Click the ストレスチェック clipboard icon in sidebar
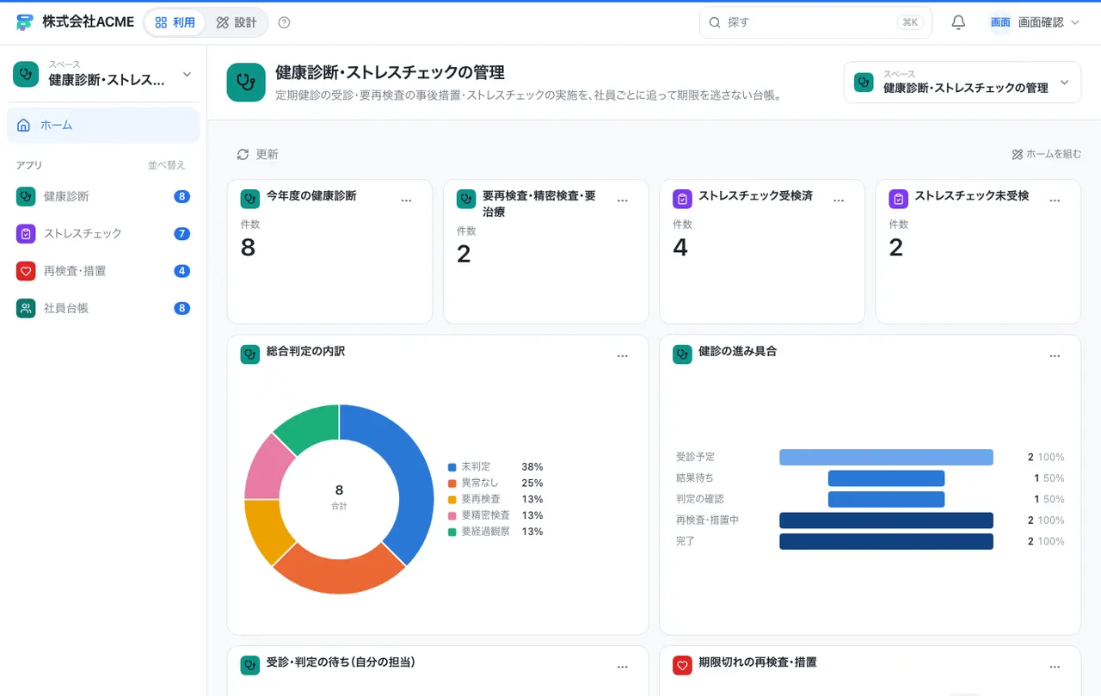 click(x=26, y=233)
